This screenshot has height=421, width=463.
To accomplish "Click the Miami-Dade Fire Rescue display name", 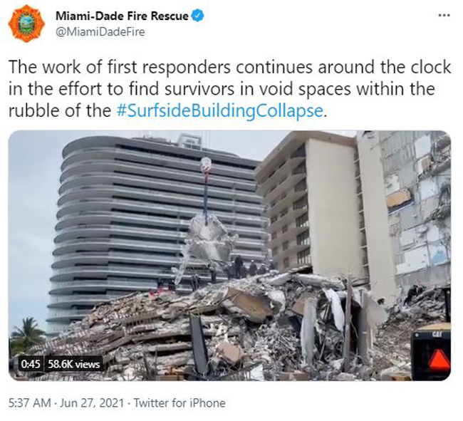I will coord(122,16).
